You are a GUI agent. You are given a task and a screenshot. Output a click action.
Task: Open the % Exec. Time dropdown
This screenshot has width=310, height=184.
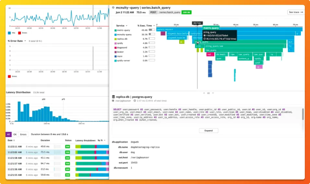point(154,26)
